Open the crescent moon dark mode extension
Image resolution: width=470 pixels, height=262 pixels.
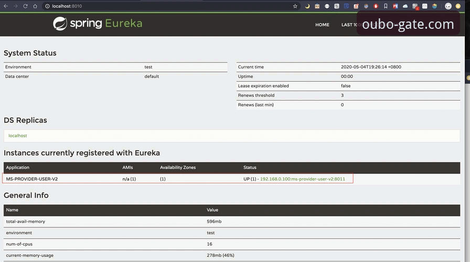pyautogui.click(x=307, y=6)
